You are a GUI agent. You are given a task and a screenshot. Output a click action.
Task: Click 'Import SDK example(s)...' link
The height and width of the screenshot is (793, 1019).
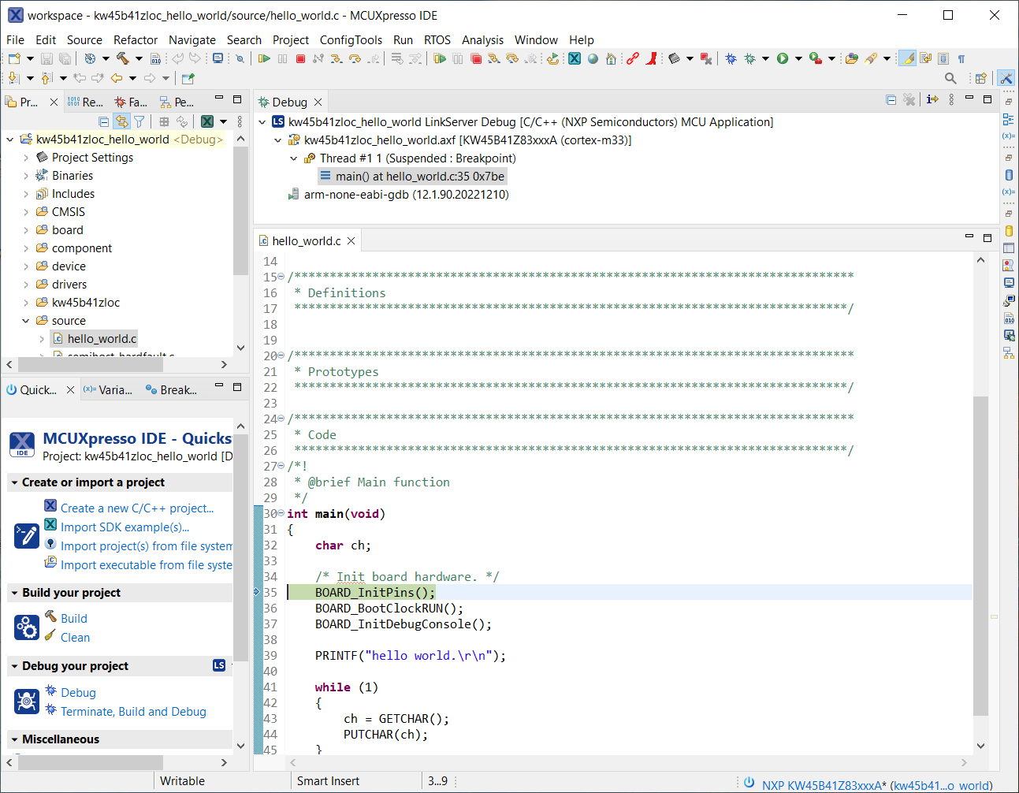pos(125,527)
